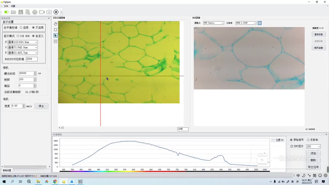The image size is (329, 185).
Task: Click the stop recording circle icon
Action: pos(56,12)
